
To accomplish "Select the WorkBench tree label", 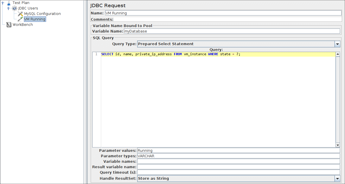I will click(x=23, y=25).
